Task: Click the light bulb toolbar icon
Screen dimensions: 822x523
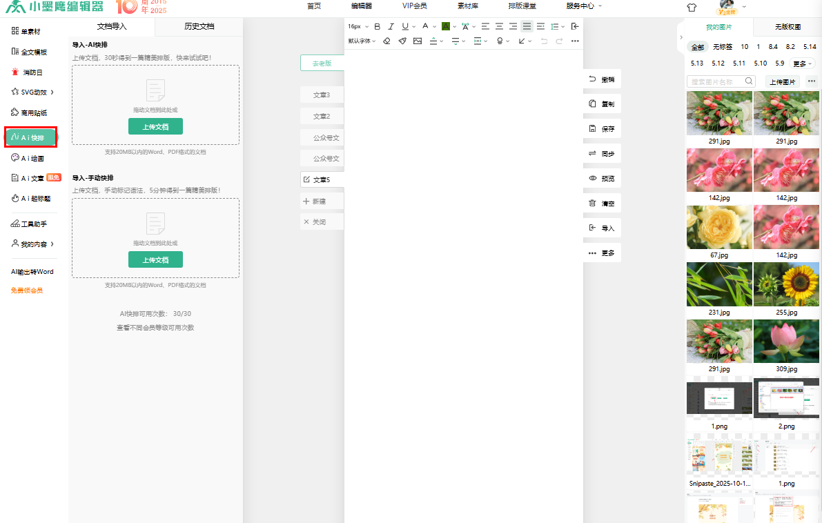Action: click(x=500, y=41)
